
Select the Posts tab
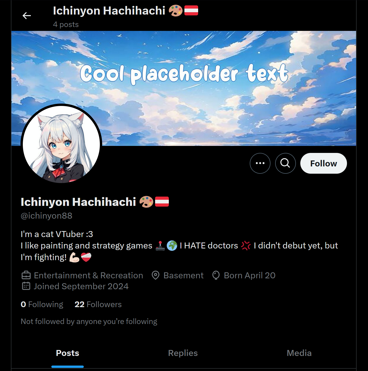pos(67,353)
